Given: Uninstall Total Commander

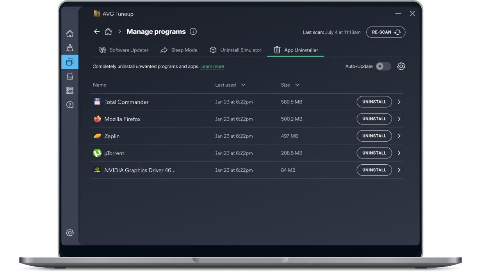Looking at the screenshot, I should coord(374,102).
